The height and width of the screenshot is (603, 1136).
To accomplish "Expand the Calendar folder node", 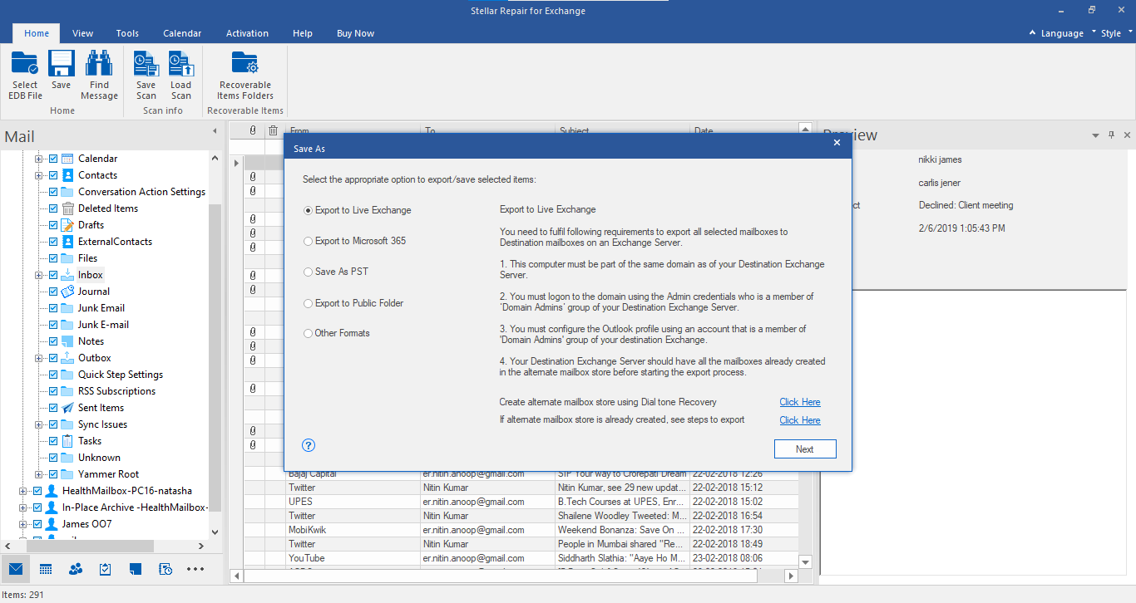I will coord(38,159).
